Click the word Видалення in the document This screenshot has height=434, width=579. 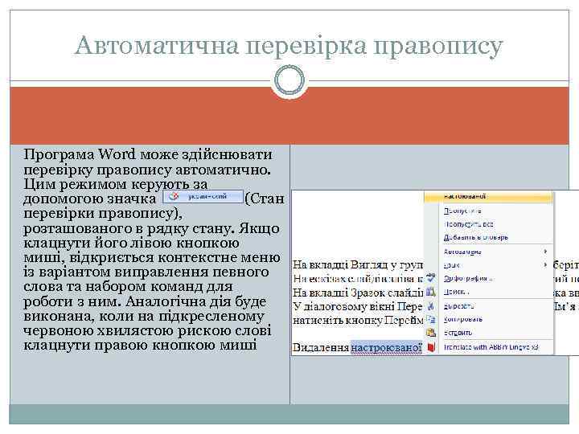pos(321,348)
